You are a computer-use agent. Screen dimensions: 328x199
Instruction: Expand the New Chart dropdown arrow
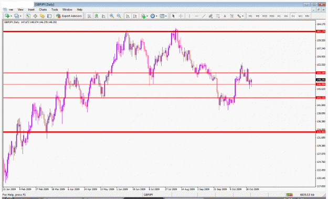point(11,16)
